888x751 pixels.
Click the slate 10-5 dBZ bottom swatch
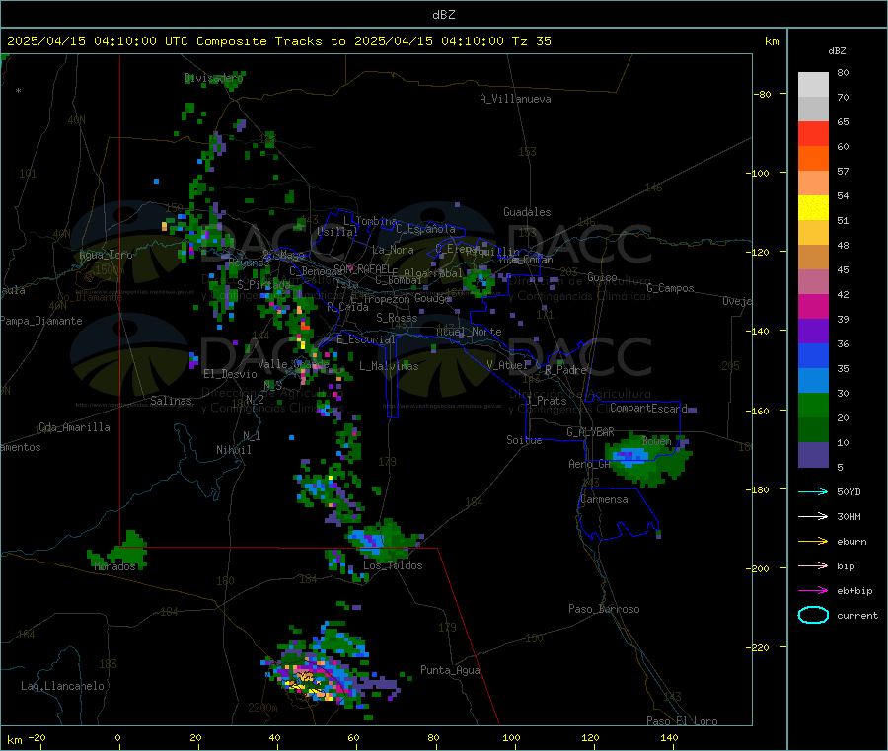pos(813,455)
